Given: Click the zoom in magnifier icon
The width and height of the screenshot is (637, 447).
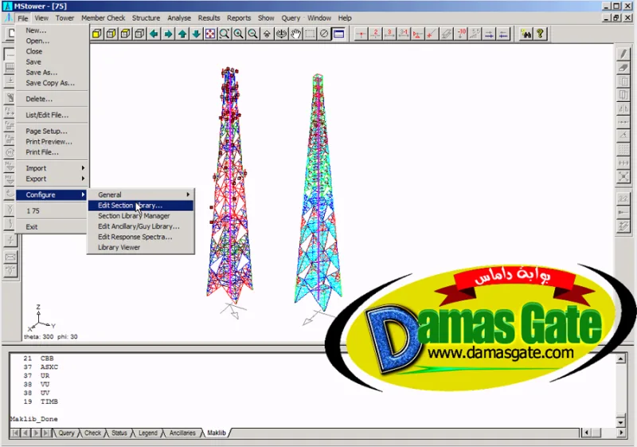Looking at the screenshot, I should tap(238, 33).
